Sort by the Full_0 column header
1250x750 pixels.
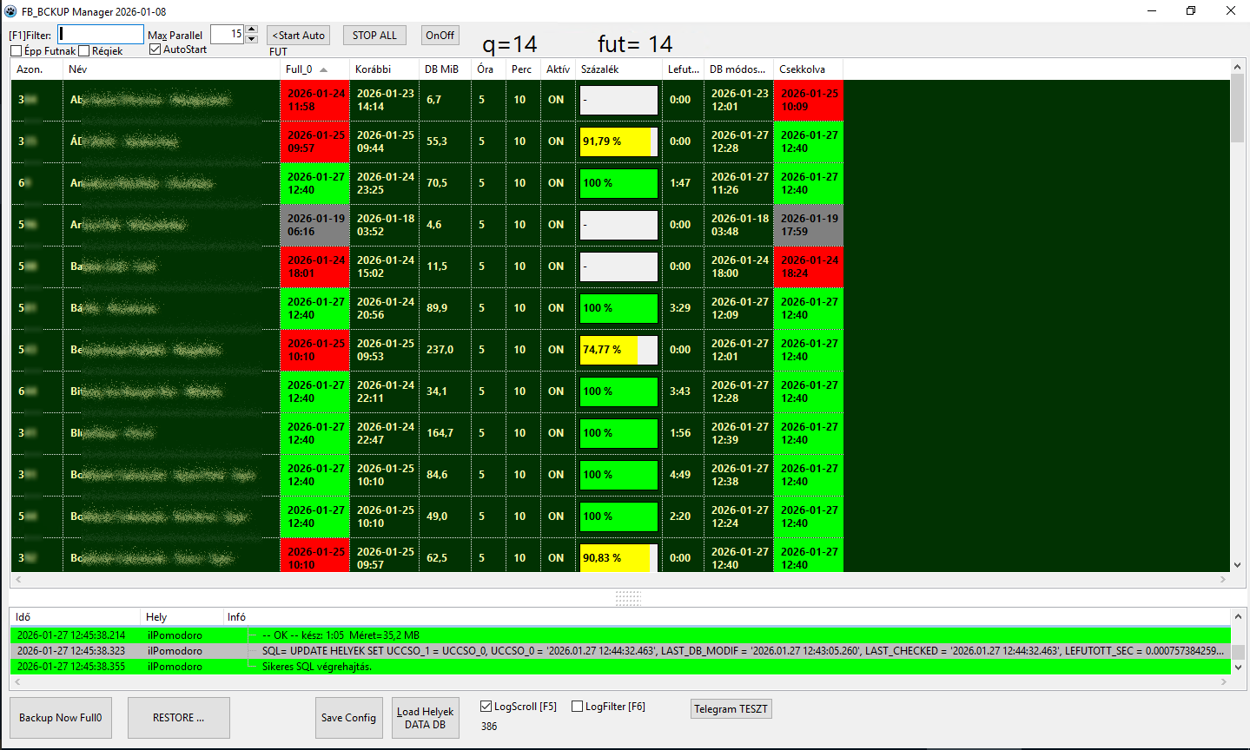pos(300,69)
